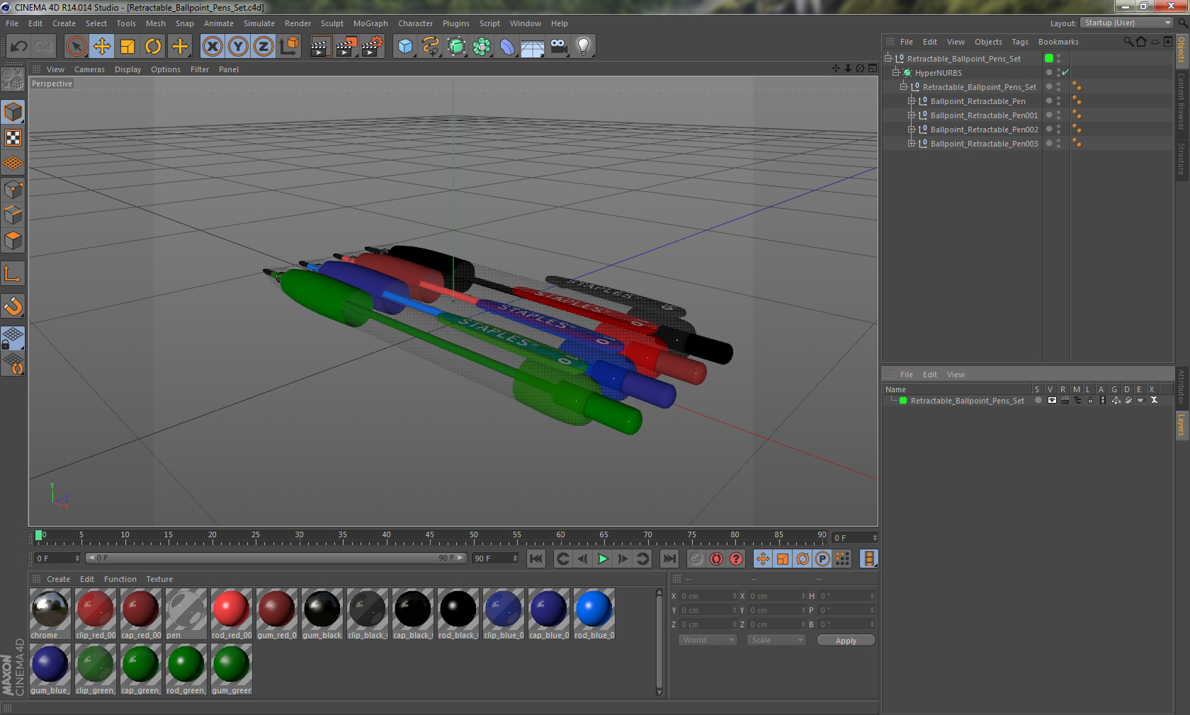Expand Ballpoint_Retractable_Pen object
Image resolution: width=1190 pixels, height=715 pixels.
(912, 101)
